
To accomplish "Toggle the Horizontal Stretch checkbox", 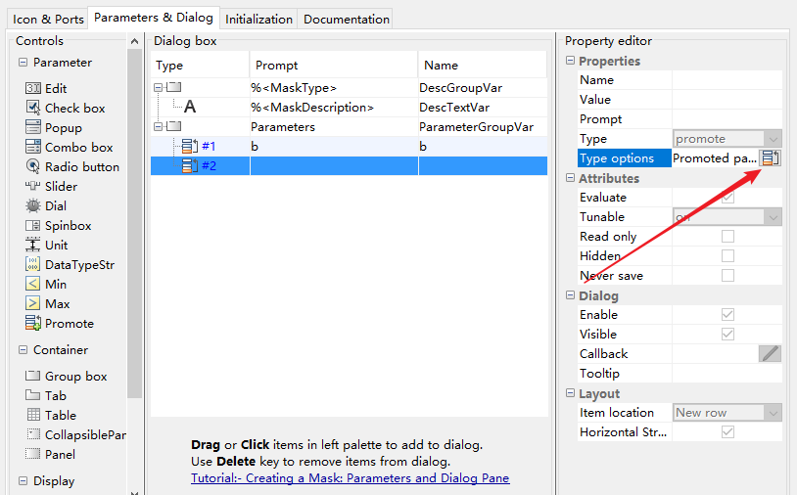I will pos(727,432).
